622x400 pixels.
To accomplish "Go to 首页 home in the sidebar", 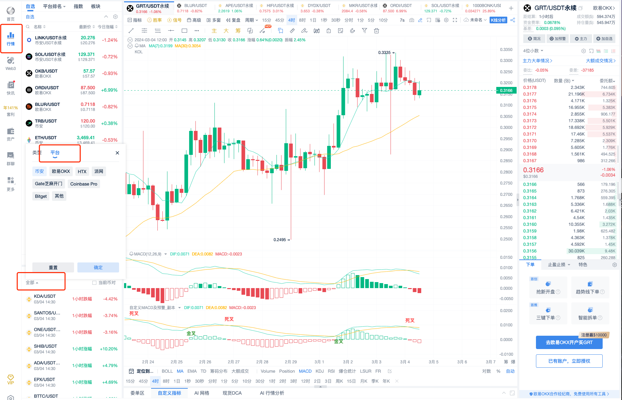I will click(11, 14).
